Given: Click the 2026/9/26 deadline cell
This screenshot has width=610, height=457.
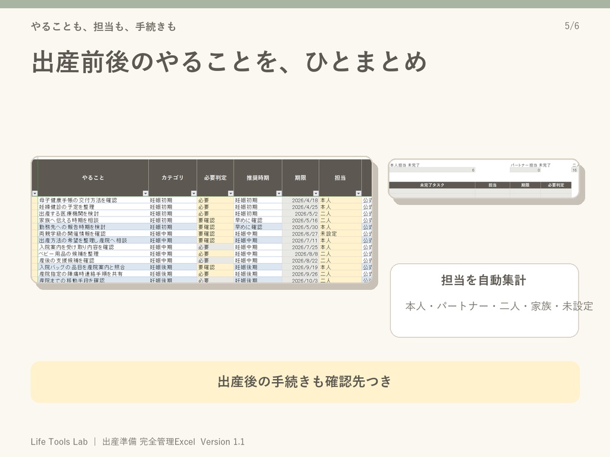Looking at the screenshot, I should 300,274.
